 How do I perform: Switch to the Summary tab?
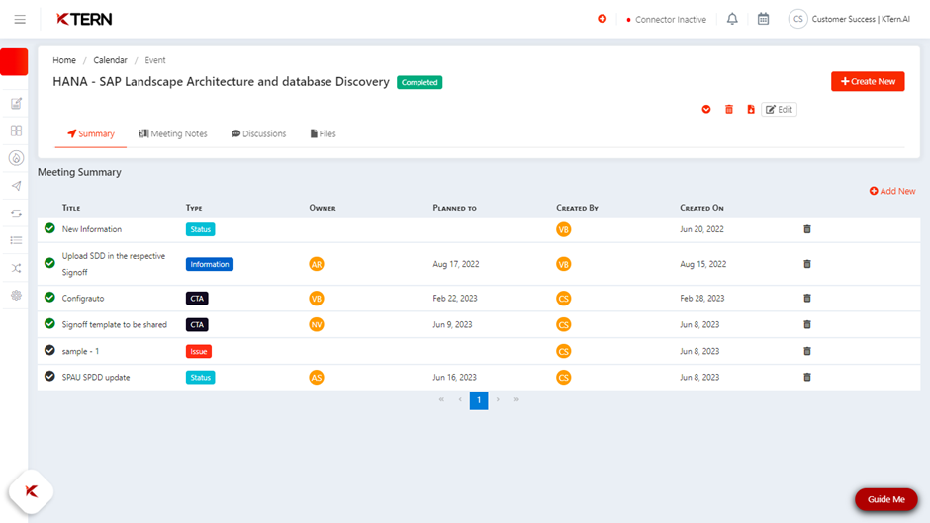click(x=91, y=134)
